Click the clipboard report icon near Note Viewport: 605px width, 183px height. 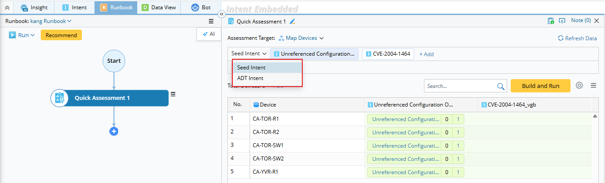551,21
